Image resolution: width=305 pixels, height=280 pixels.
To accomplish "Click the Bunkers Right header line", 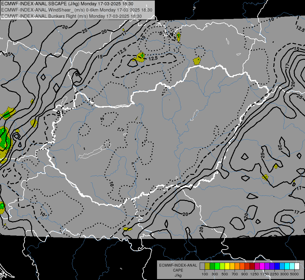I will pyautogui.click(x=72, y=16).
